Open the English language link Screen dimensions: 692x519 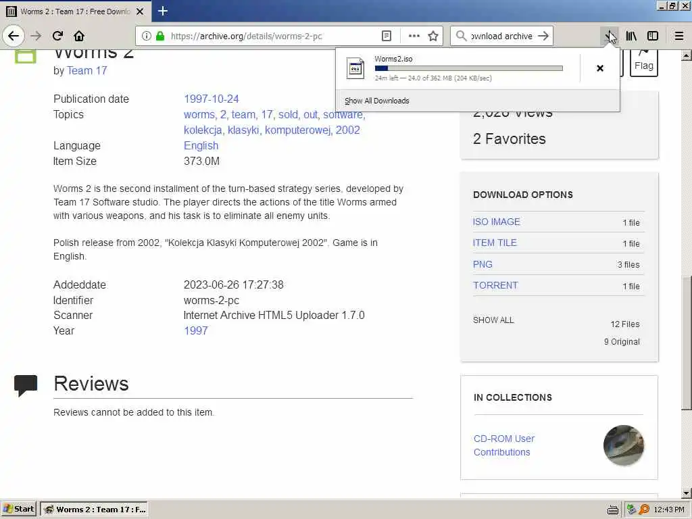point(201,146)
